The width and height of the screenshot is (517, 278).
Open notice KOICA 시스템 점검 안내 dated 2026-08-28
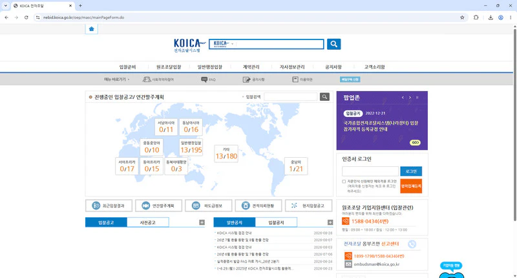pyautogui.click(x=234, y=233)
